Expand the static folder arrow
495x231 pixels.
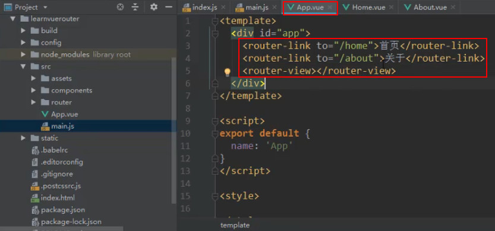[x=23, y=138]
